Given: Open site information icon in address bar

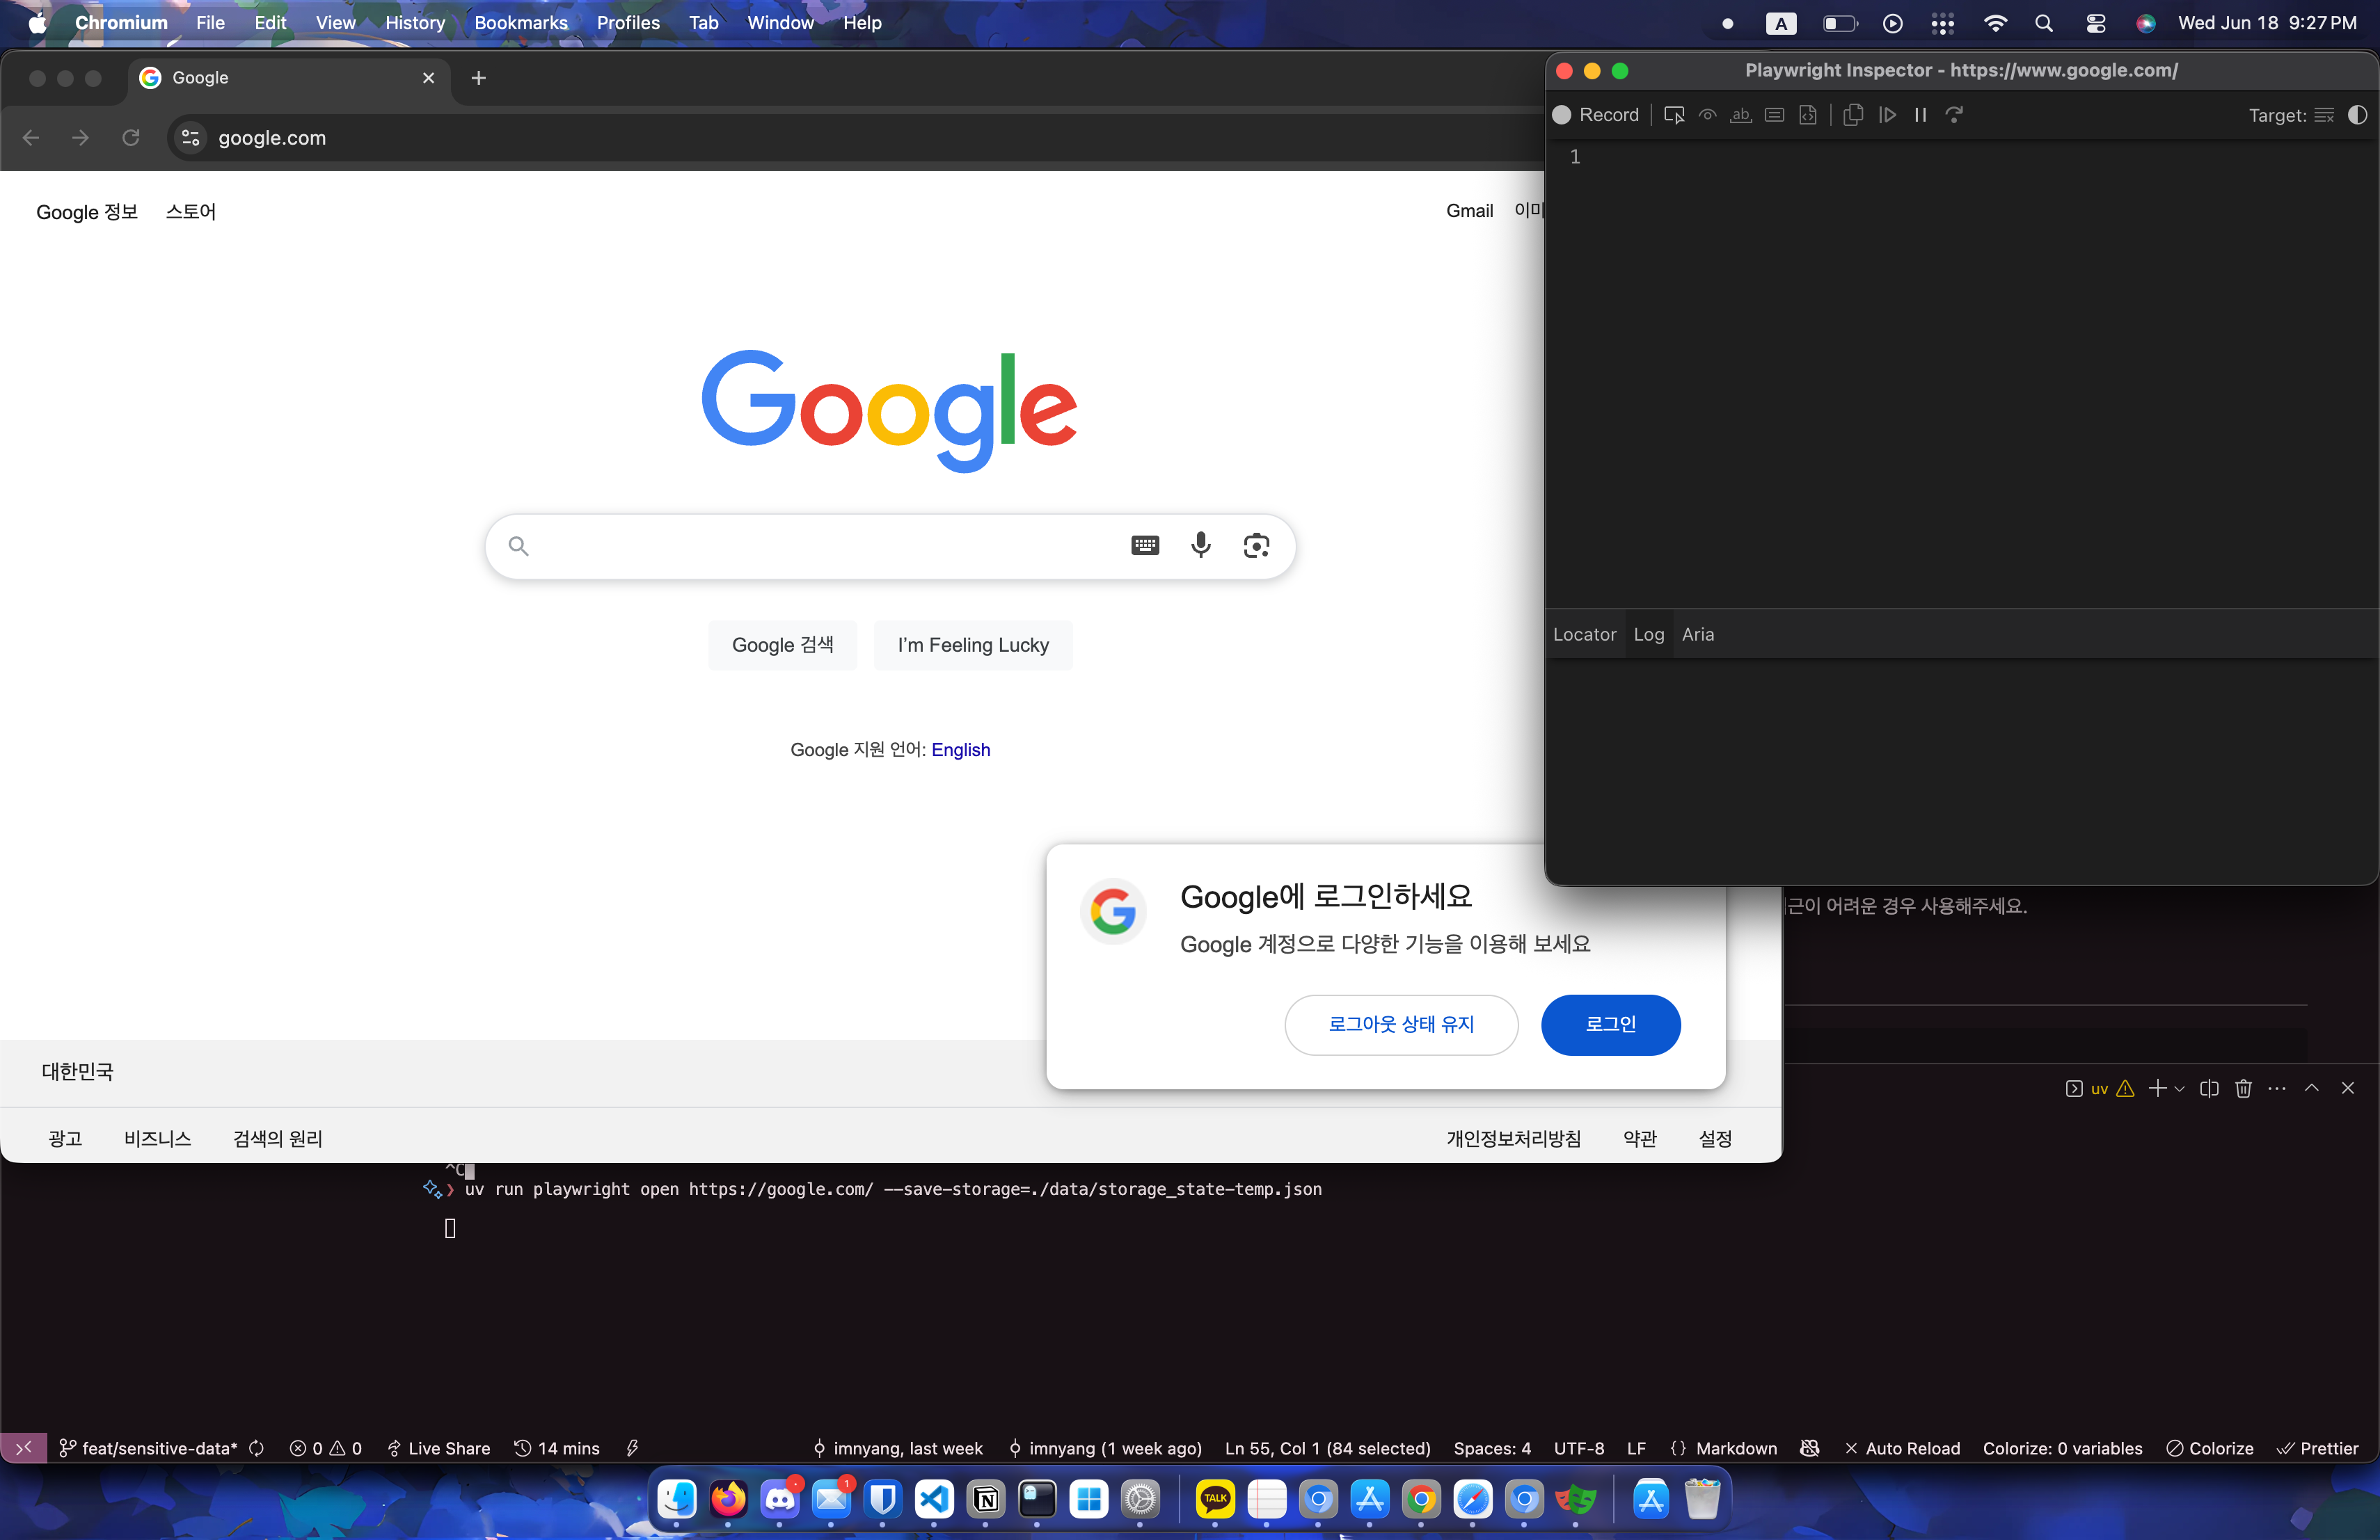Looking at the screenshot, I should (190, 138).
